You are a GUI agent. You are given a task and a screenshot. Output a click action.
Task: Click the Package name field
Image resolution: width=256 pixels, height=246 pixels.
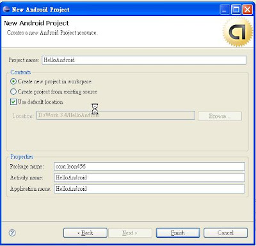(x=149, y=167)
